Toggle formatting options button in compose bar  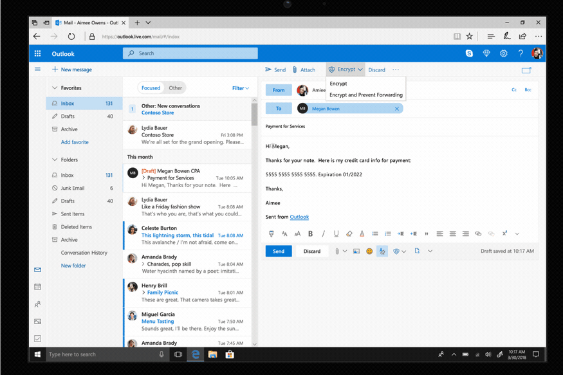(382, 252)
